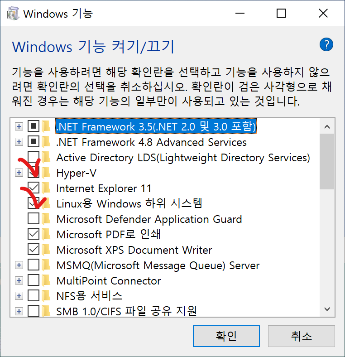Click the feature list scrollbar thumb
Image resolution: width=345 pixels, height=357 pixels.
(x=327, y=162)
